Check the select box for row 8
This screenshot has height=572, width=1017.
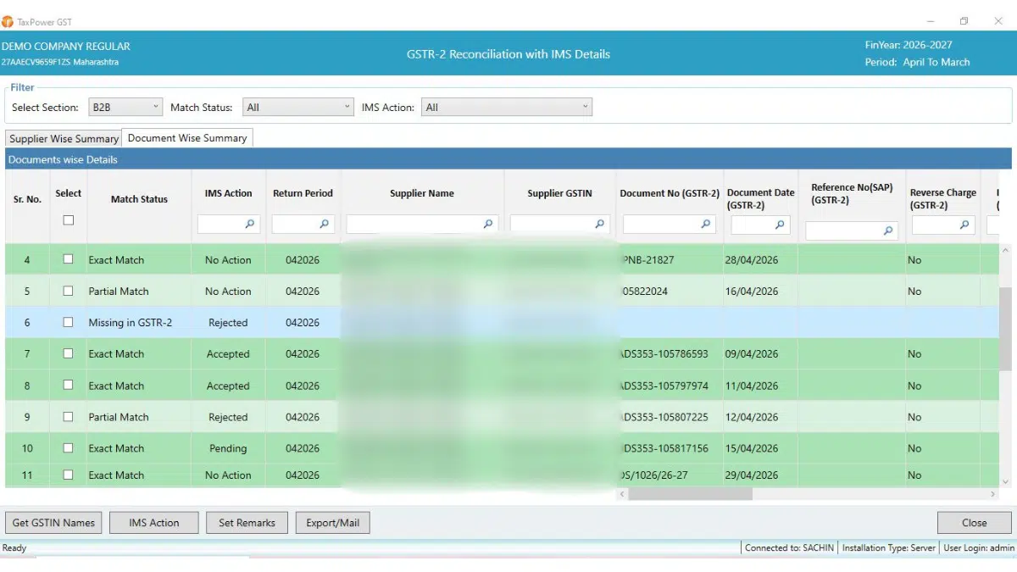point(69,386)
